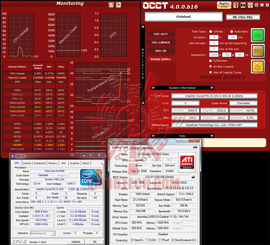Viewport: 270px width, 245px height.
Task: Collapse the System Information section arrow
Action: [212, 88]
